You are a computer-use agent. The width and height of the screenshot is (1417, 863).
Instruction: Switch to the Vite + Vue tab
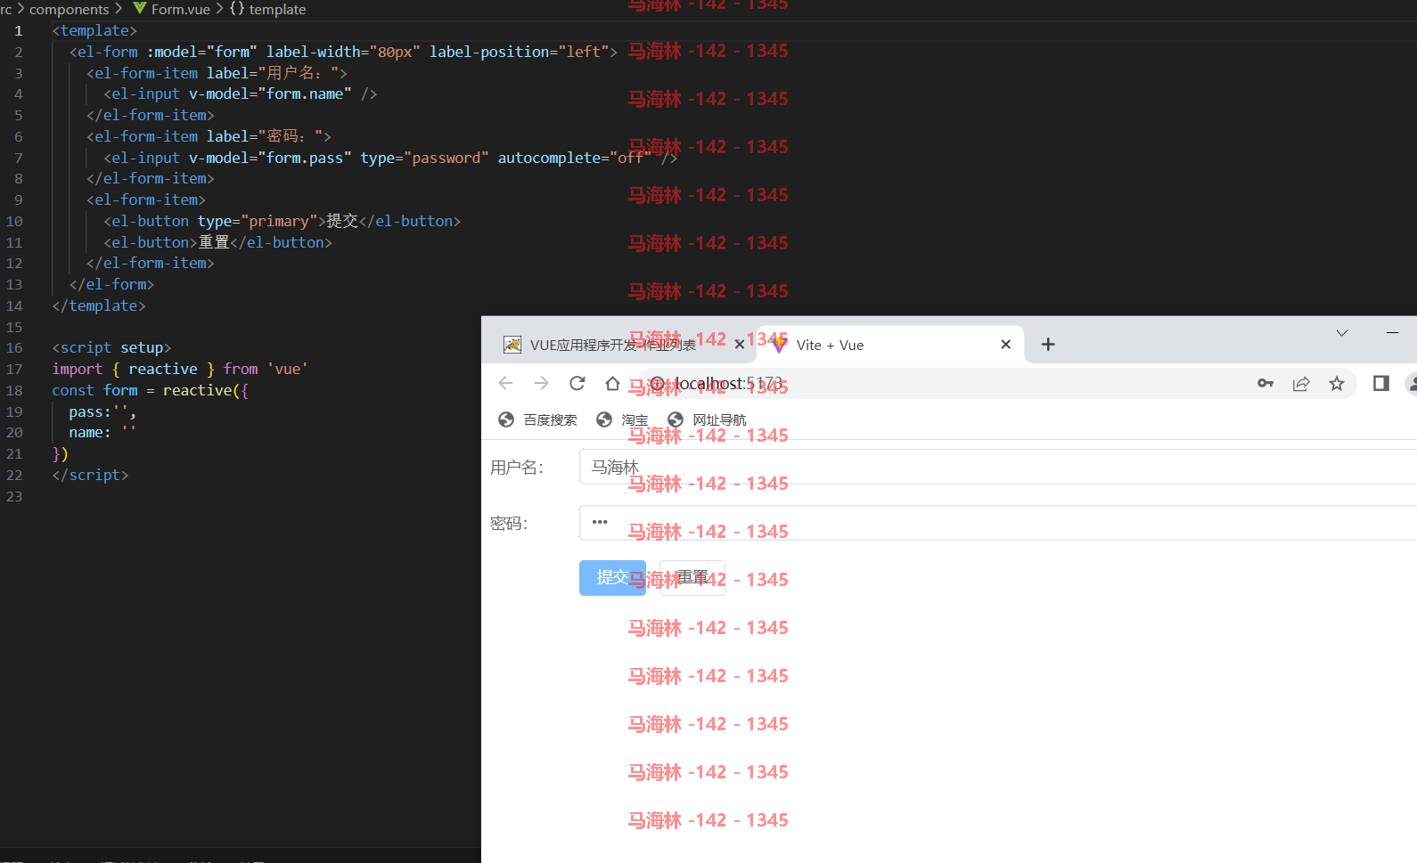pyautogui.click(x=889, y=345)
